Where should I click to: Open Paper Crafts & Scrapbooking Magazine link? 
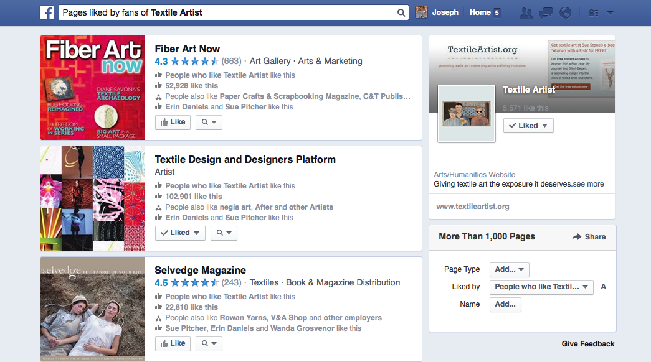(x=290, y=96)
